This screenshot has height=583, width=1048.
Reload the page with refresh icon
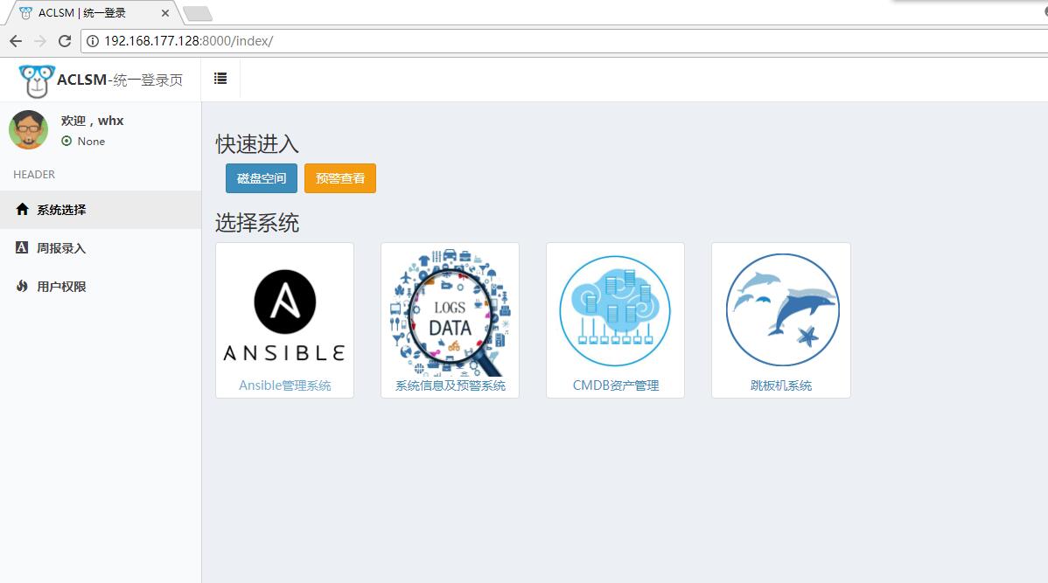(65, 41)
